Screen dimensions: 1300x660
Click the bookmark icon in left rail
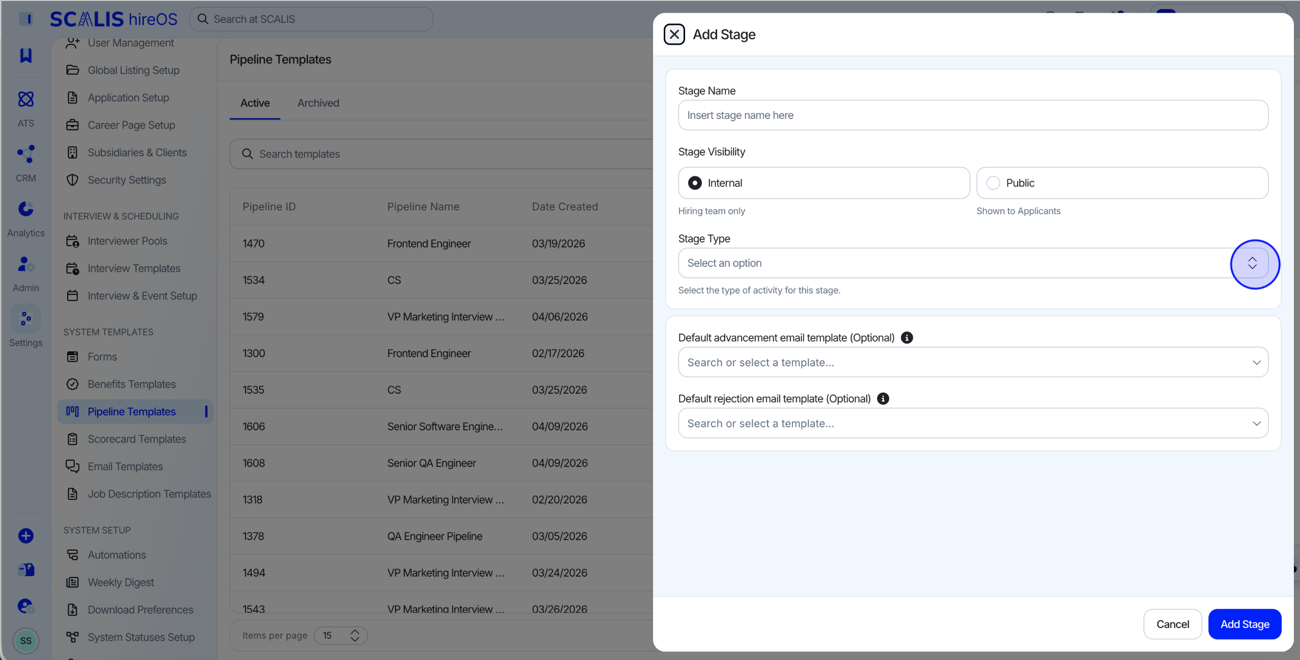click(26, 55)
